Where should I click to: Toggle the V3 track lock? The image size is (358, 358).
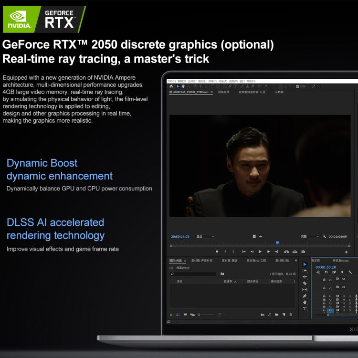coord(324,279)
